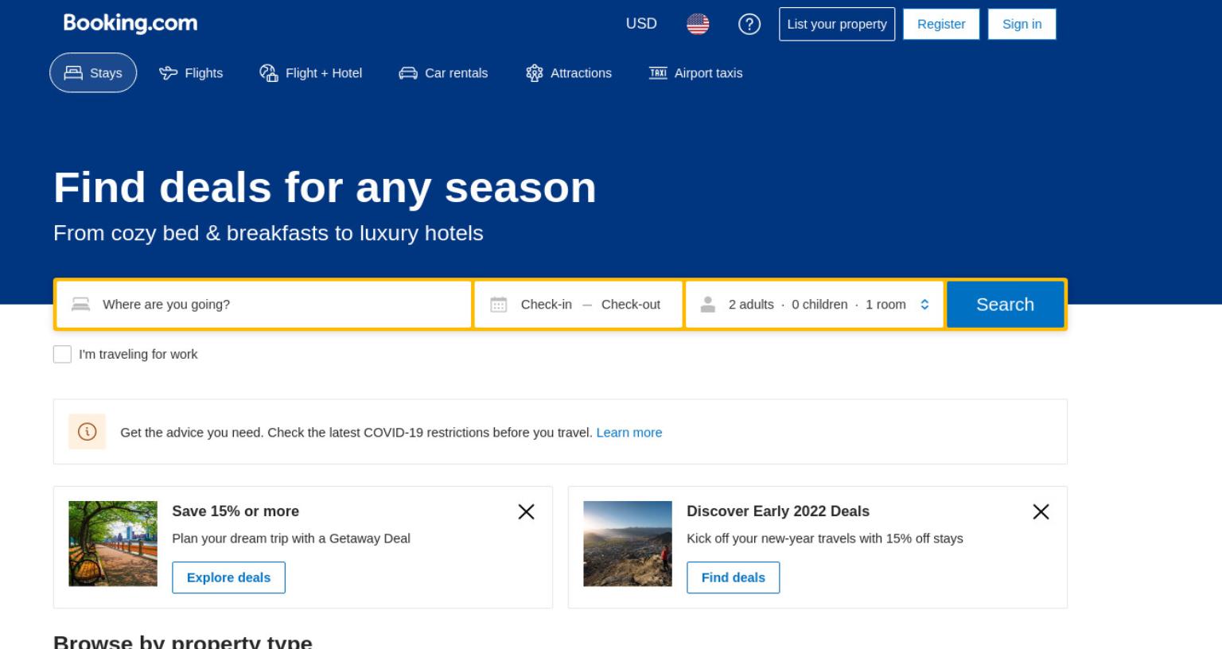The image size is (1222, 649).
Task: Click the Booking.com logo
Action: 130,23
